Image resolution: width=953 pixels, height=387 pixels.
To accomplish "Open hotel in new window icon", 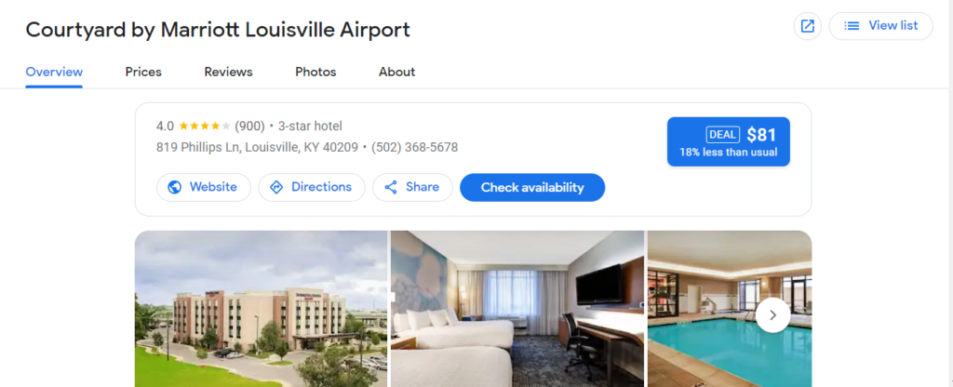I will 807,26.
